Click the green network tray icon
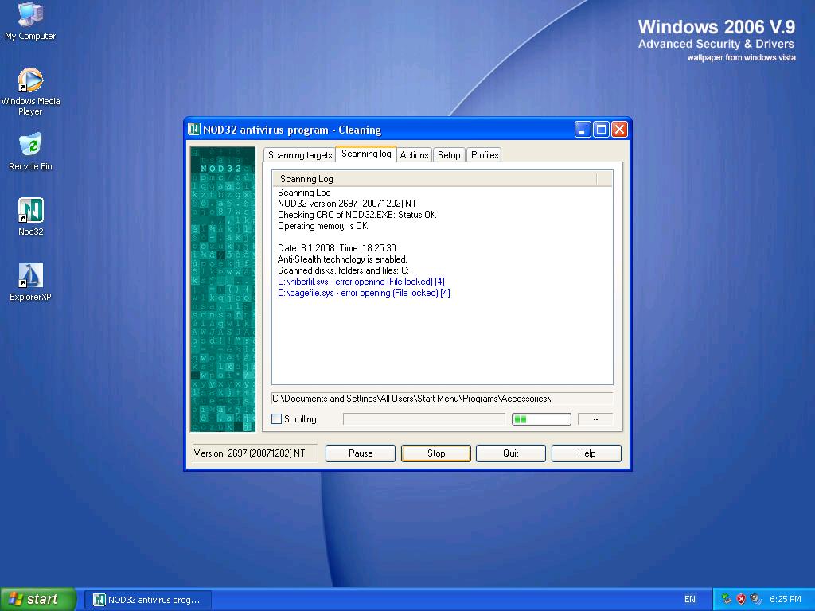The image size is (815, 611). [x=726, y=599]
